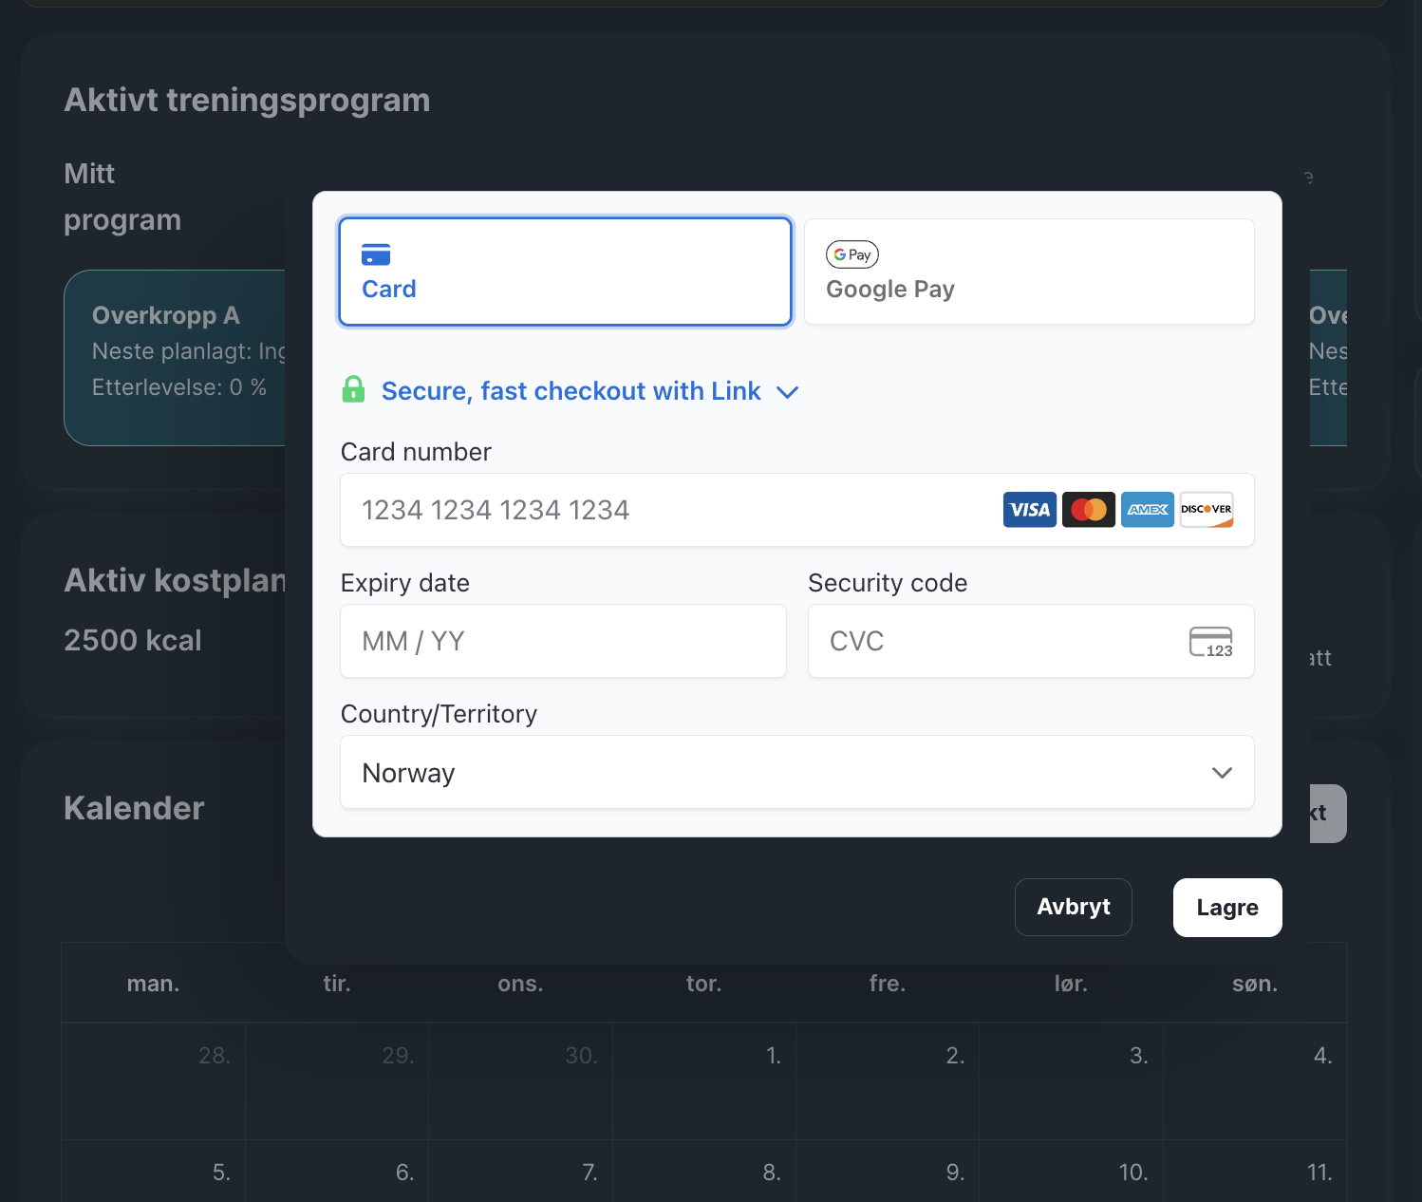The width and height of the screenshot is (1422, 1202).
Task: Focus the CVC security code field
Action: click(1031, 641)
